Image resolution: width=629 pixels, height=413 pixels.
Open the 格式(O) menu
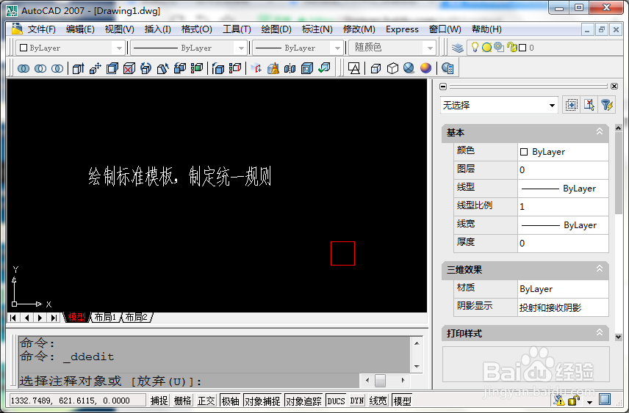[x=197, y=29]
